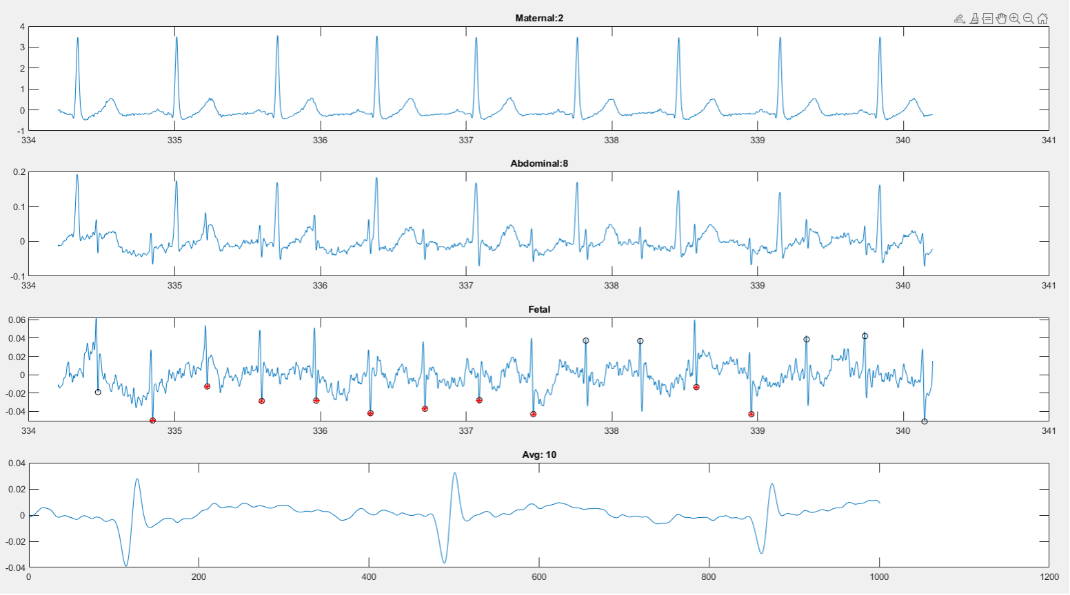
Task: Enable the Data Tips tool
Action: click(x=987, y=19)
